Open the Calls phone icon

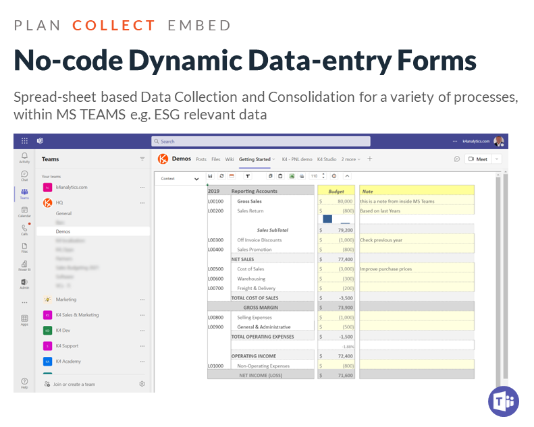(24, 230)
